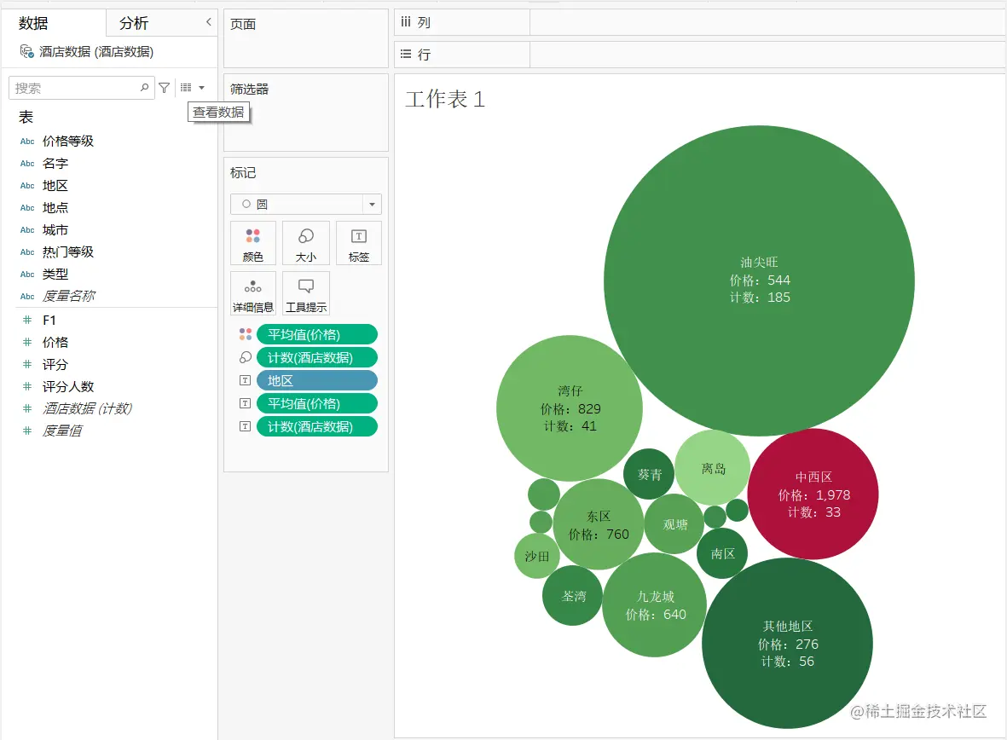The height and width of the screenshot is (740, 1007).
Task: Select the 葵青 bubble
Action: point(649,474)
